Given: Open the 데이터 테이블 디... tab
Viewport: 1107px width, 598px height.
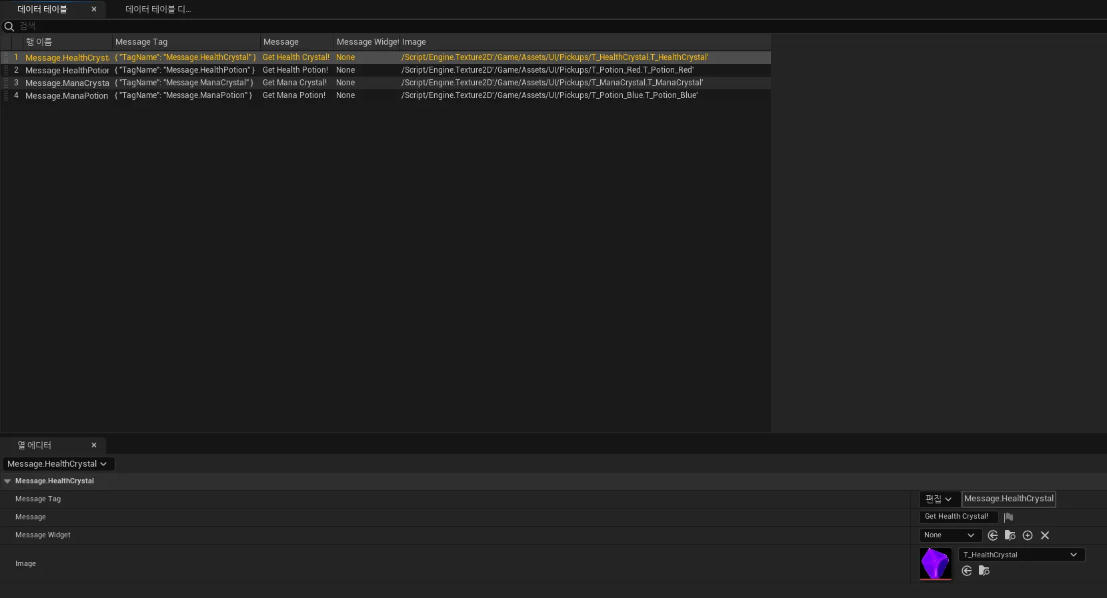Looking at the screenshot, I should click(x=158, y=9).
